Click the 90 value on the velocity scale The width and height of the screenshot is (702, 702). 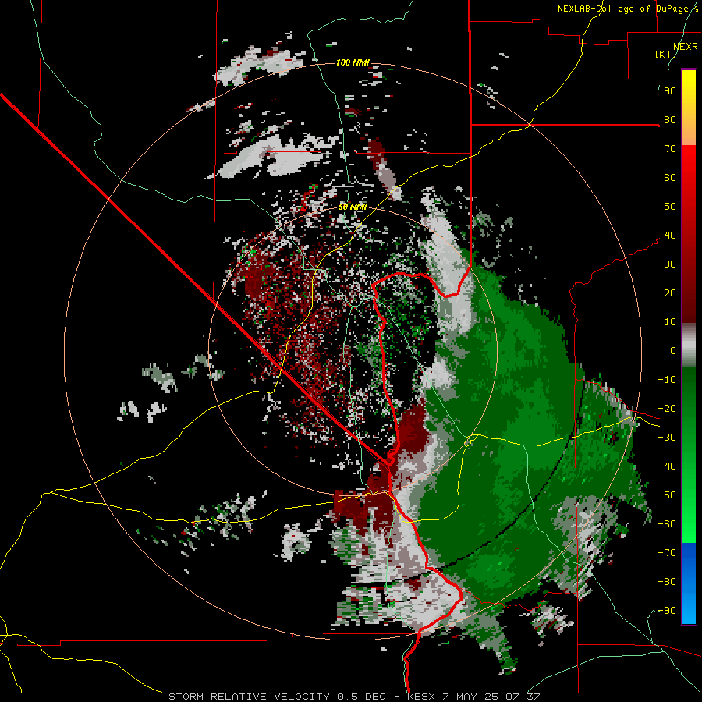[x=670, y=91]
